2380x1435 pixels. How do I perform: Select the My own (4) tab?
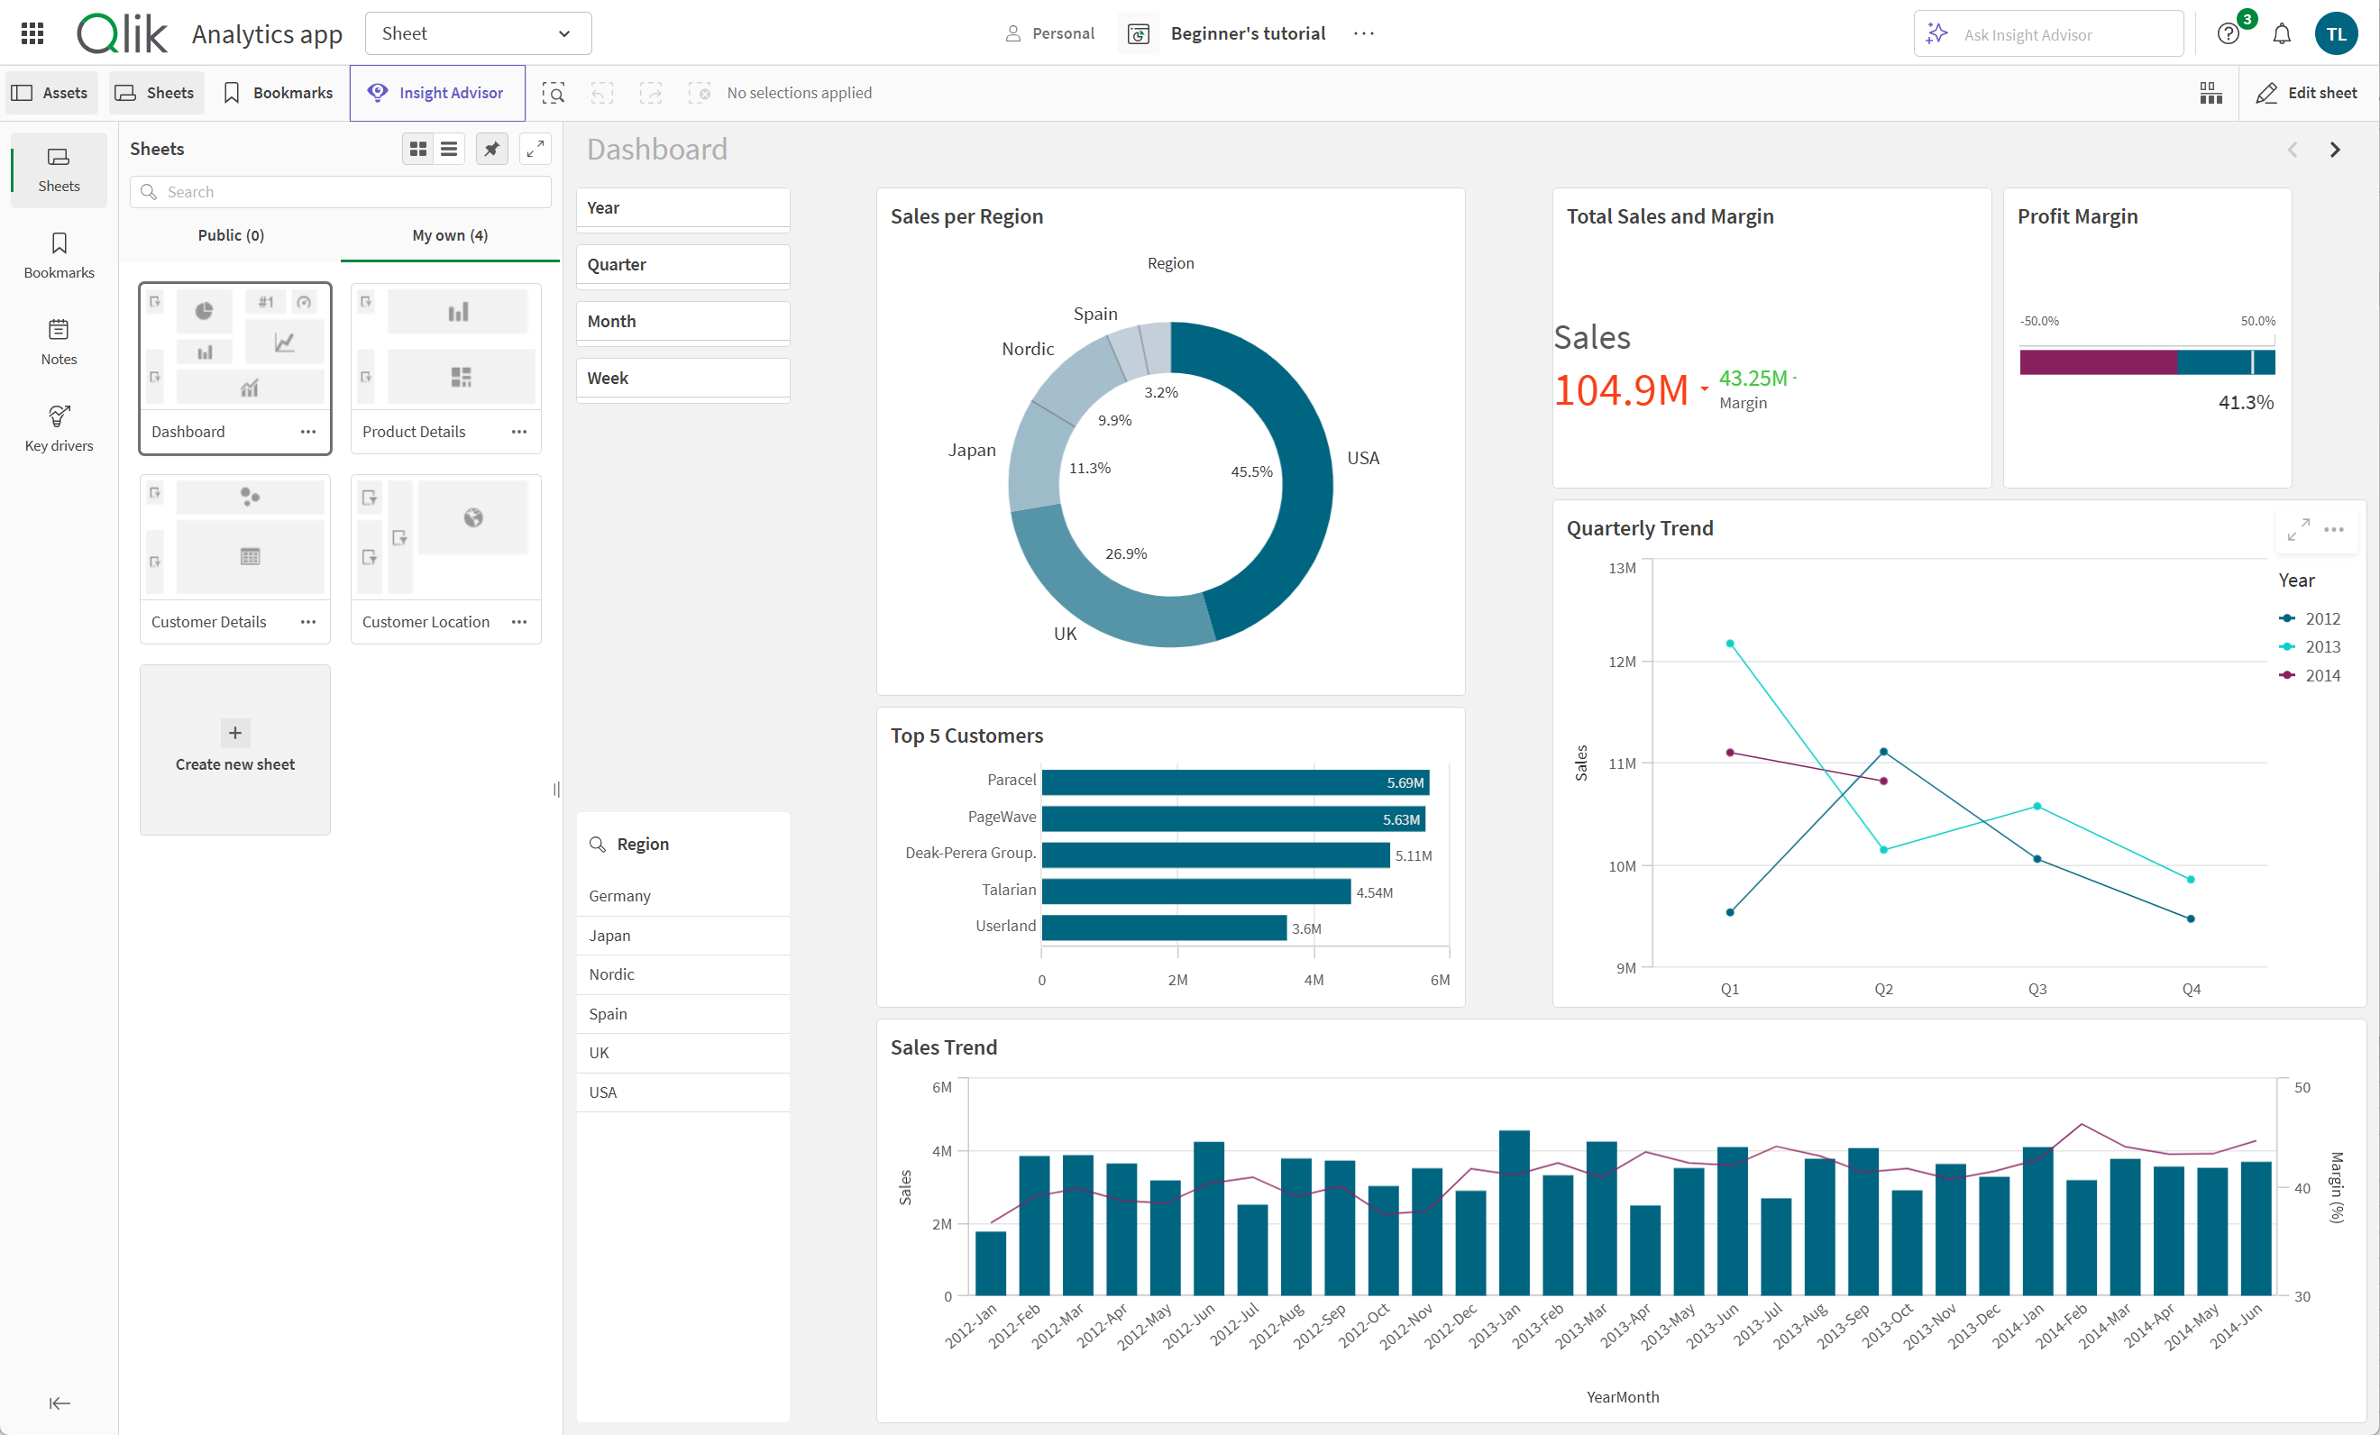pyautogui.click(x=447, y=233)
